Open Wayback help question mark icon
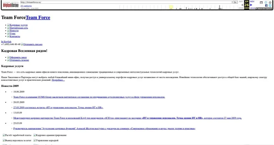Screen dimensions: 274x145 (x=266, y=2)
